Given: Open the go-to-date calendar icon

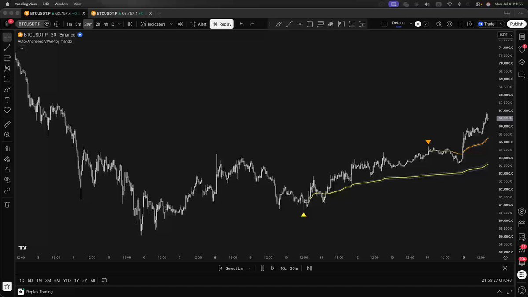Looking at the screenshot, I should pyautogui.click(x=104, y=280).
